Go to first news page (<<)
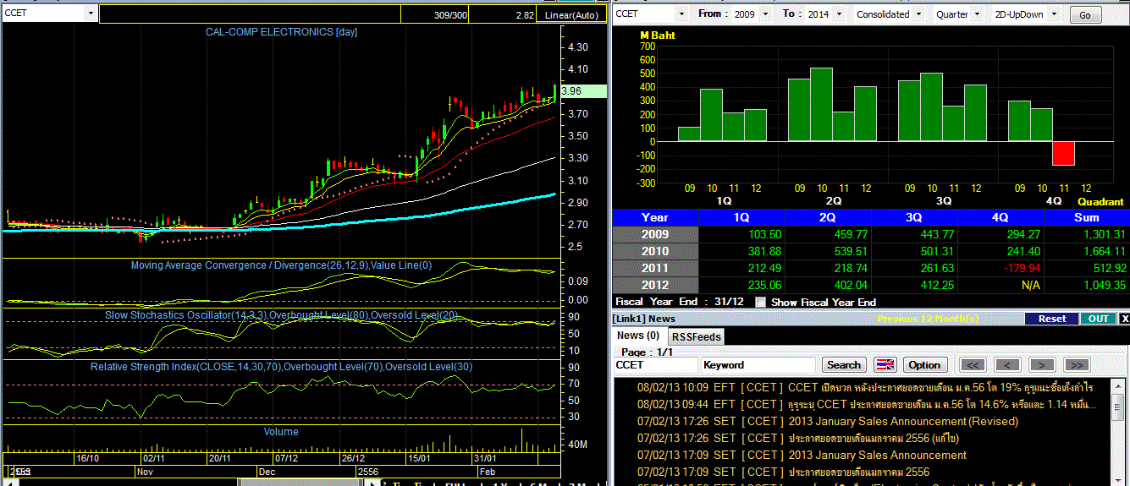The image size is (1130, 486). point(973,365)
